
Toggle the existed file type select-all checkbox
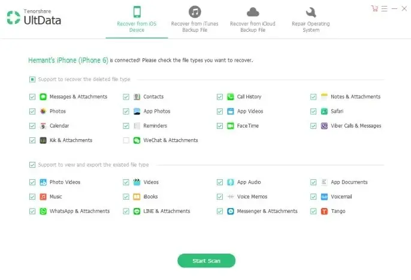click(x=32, y=165)
